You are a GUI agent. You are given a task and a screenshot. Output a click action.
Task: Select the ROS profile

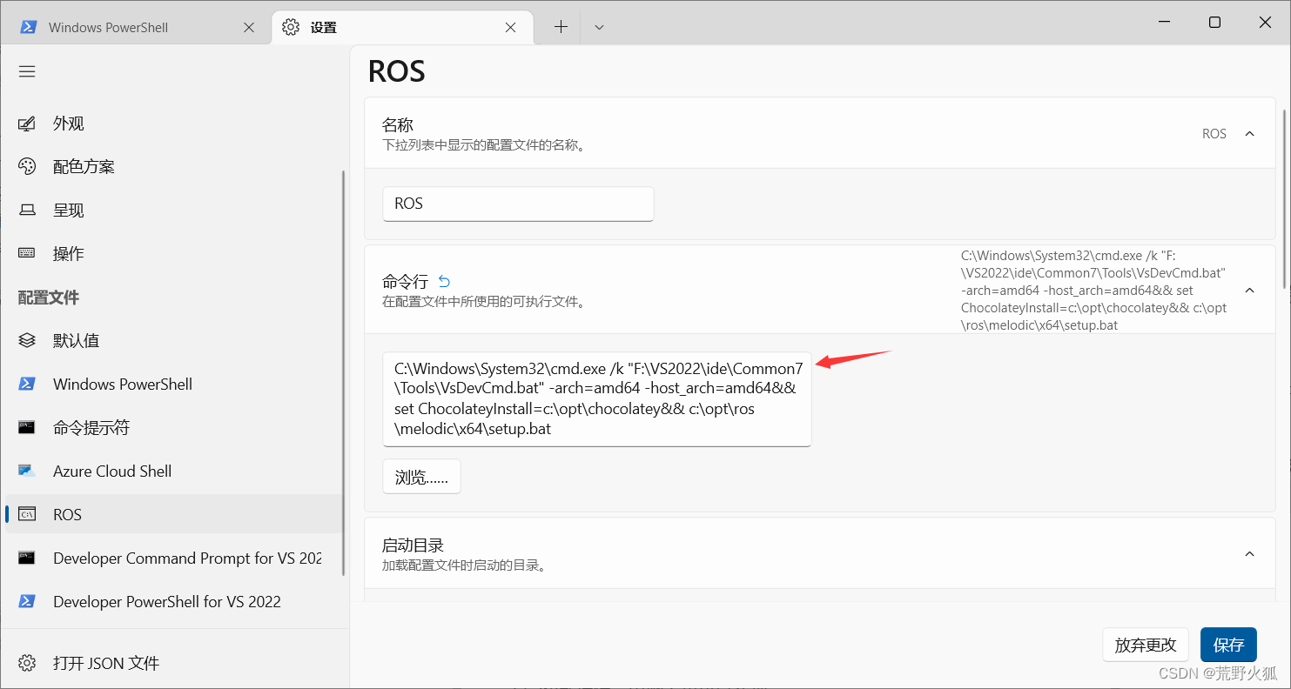[x=172, y=514]
